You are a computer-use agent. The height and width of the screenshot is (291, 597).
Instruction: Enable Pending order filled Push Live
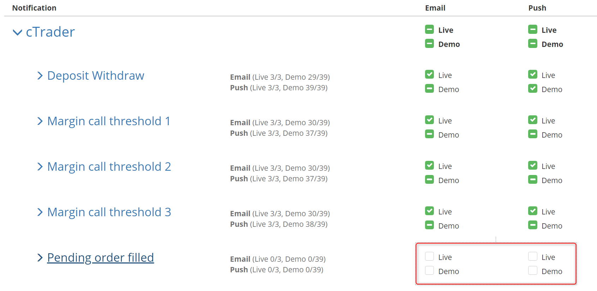click(x=533, y=256)
